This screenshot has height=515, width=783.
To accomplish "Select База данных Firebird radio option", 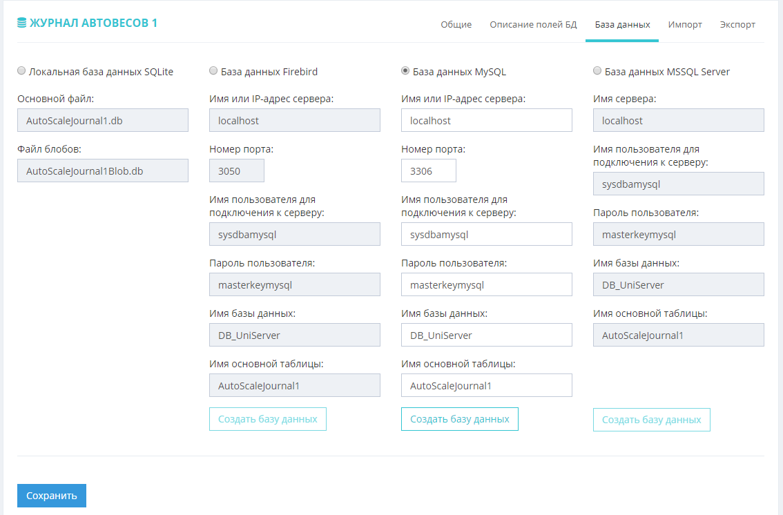I will pos(213,70).
